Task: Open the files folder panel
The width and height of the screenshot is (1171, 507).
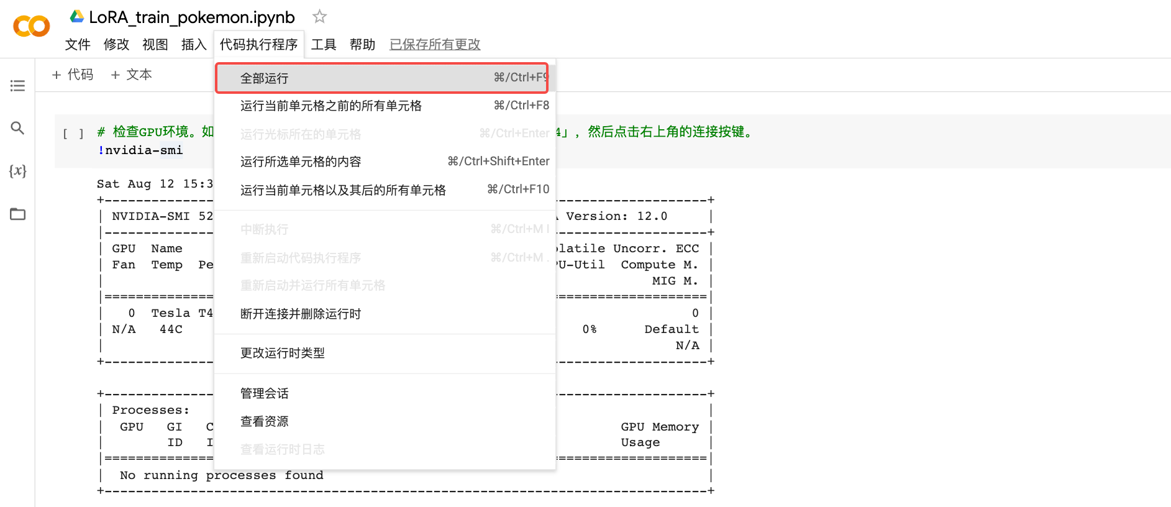Action: tap(17, 214)
